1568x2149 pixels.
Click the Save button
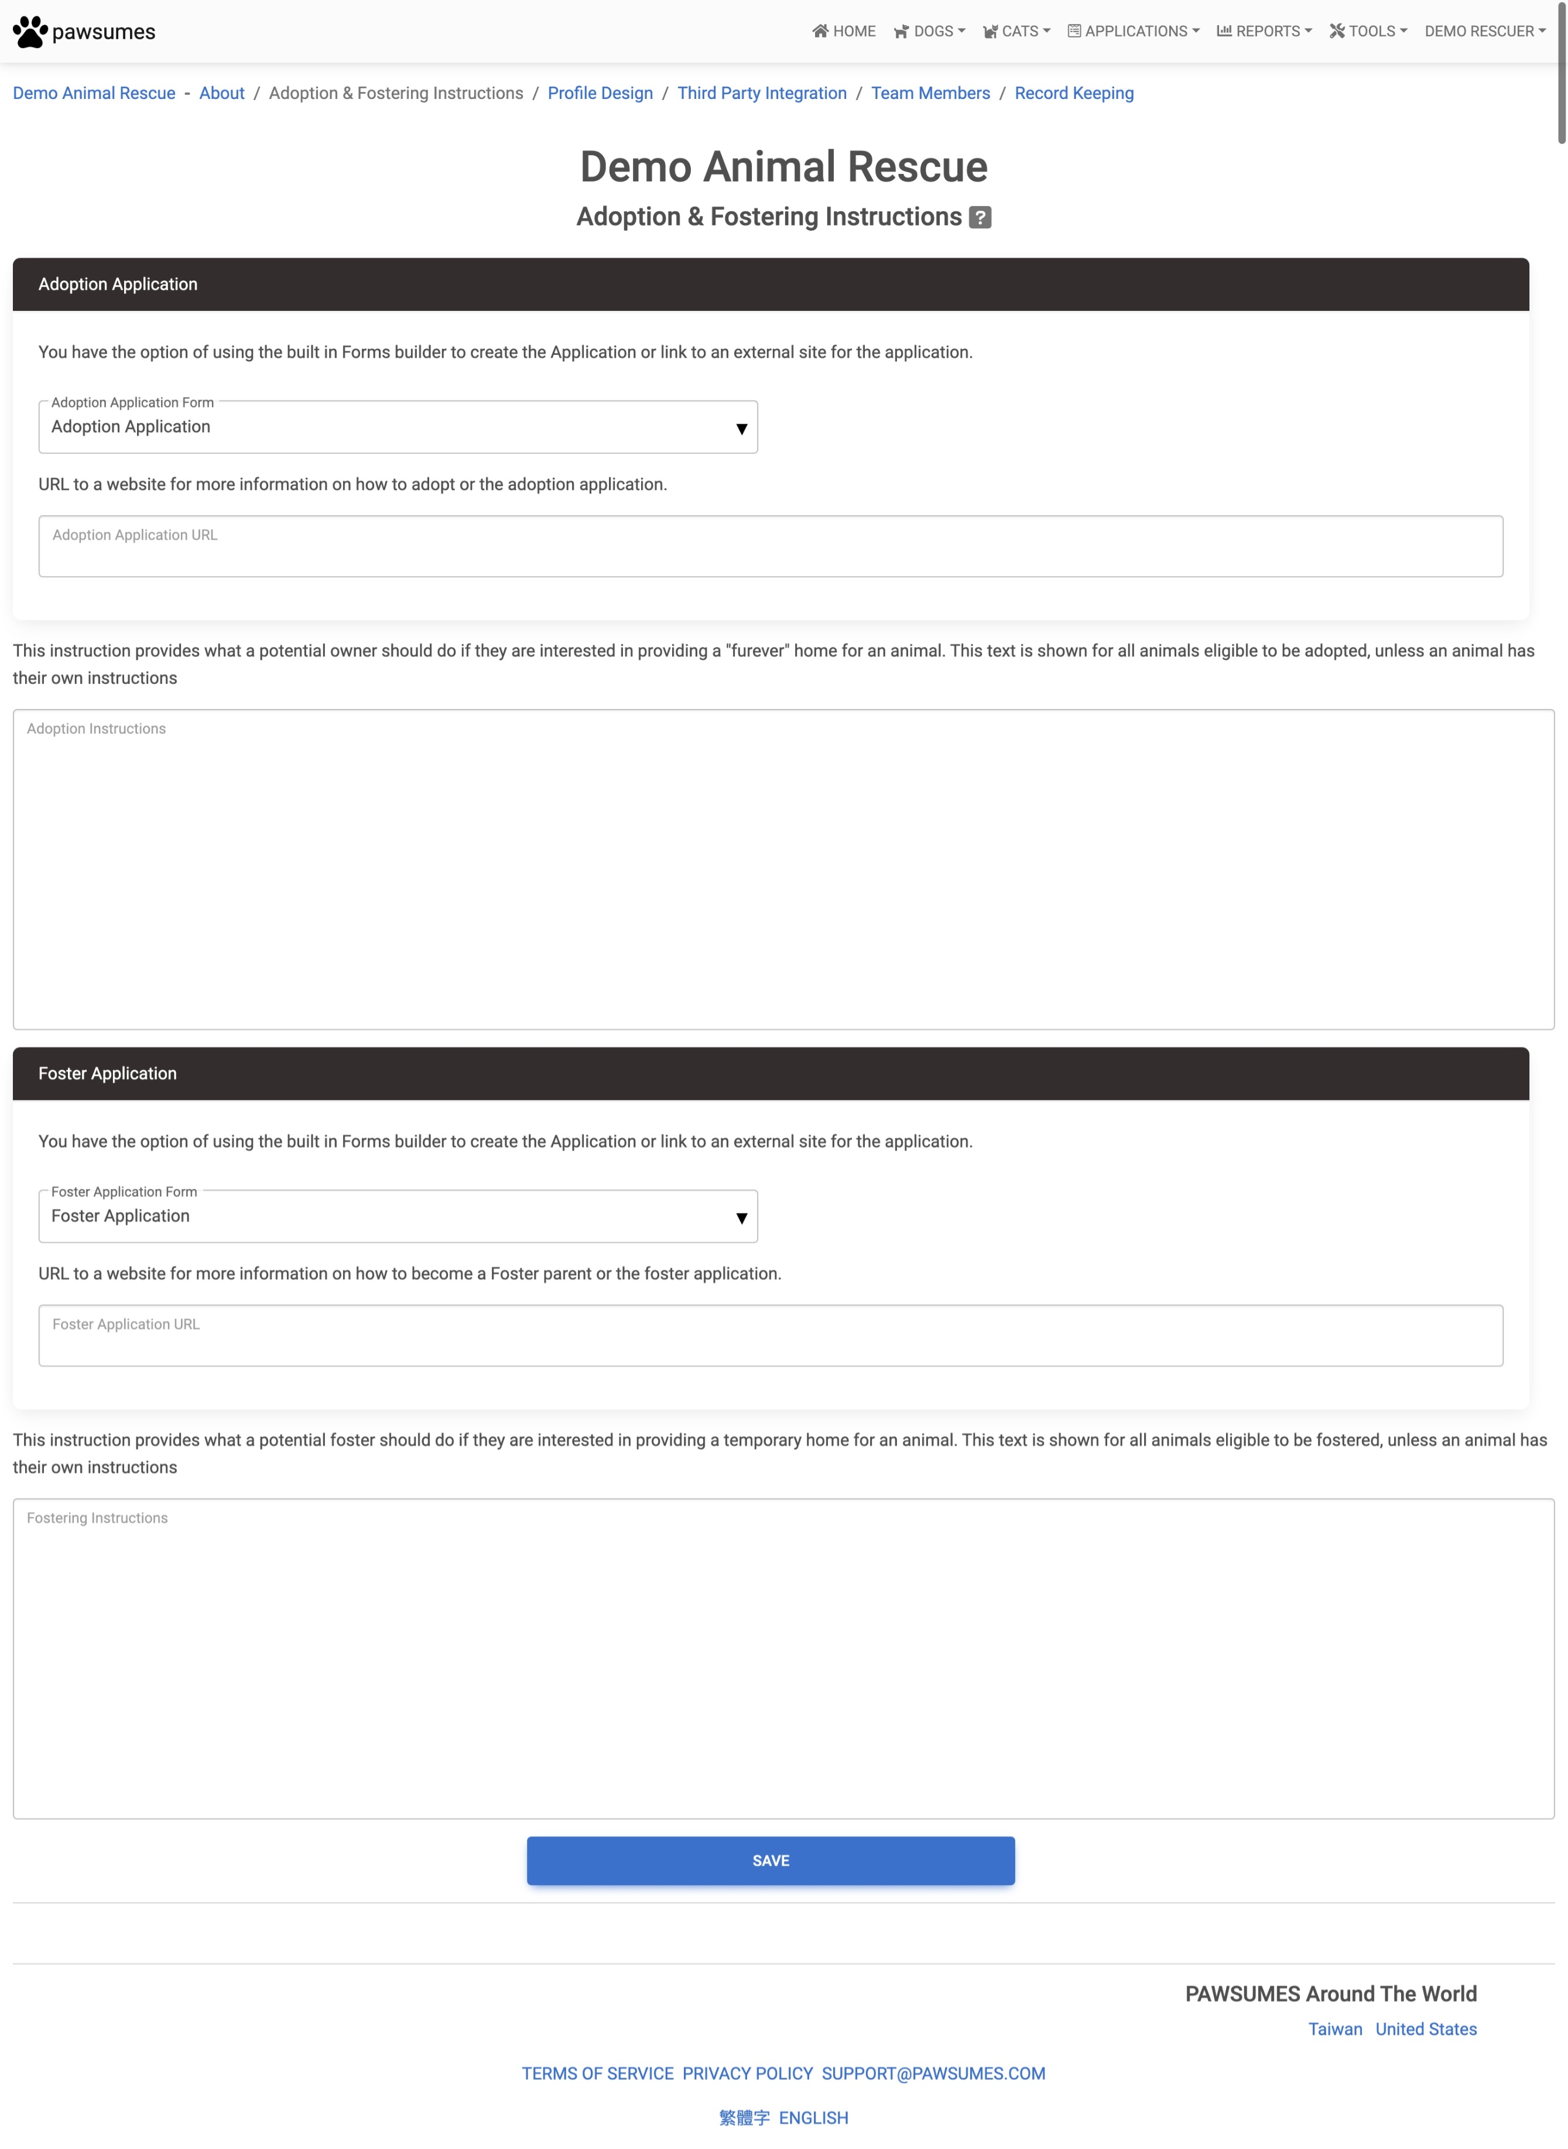[771, 1860]
